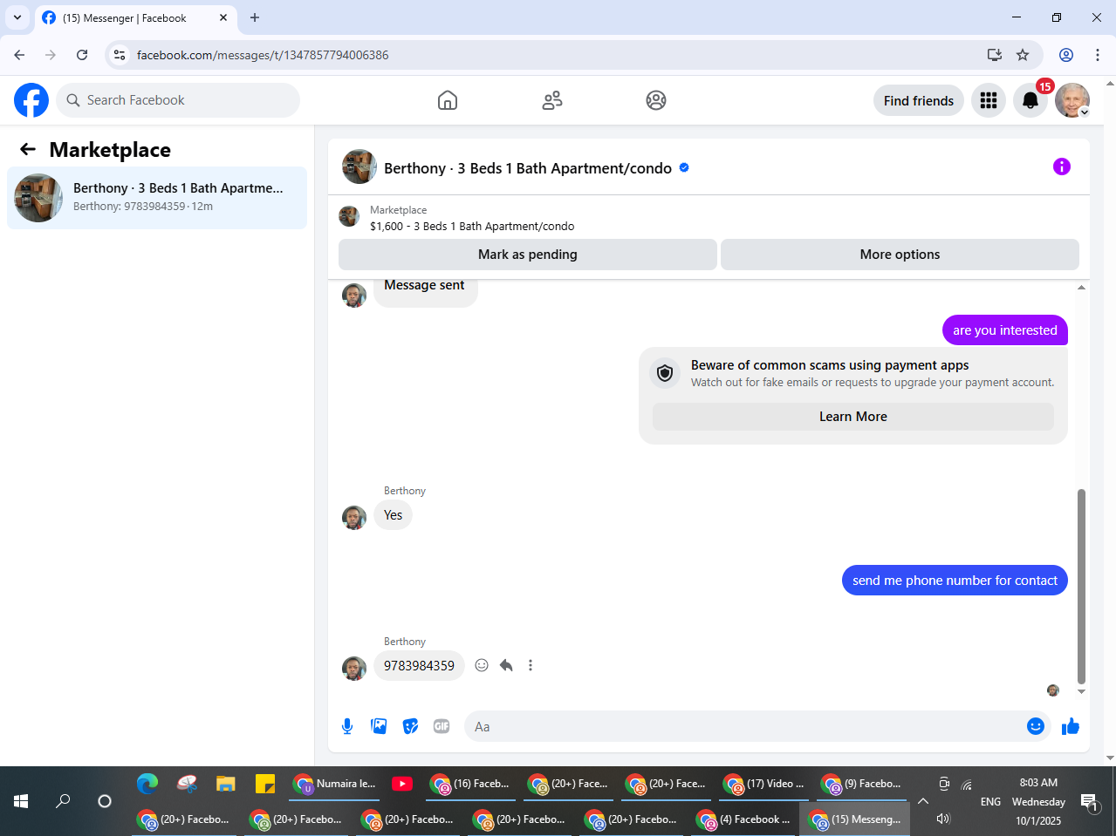
Task: Click the voice clip microphone icon
Action: 347,726
